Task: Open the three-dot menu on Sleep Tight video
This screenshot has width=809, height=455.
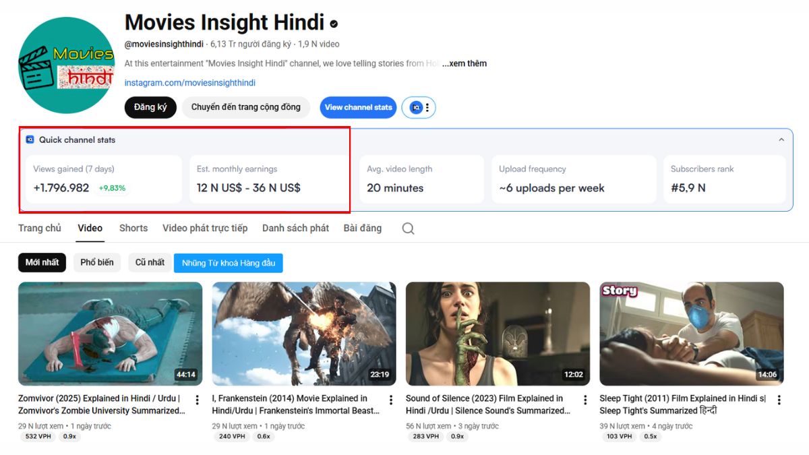Action: [x=779, y=399]
